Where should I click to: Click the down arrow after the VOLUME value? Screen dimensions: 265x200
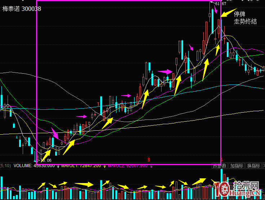tap(58, 166)
